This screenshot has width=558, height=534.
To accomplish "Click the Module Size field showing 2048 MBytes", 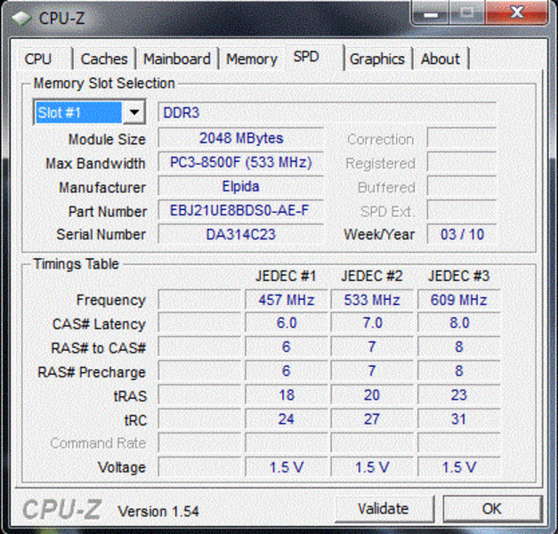I will click(240, 139).
